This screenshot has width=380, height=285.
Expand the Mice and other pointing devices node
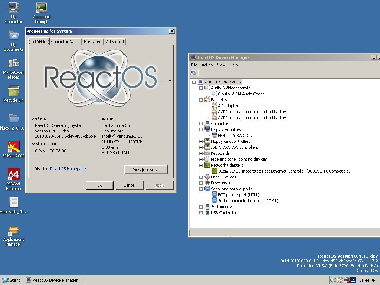(x=201, y=159)
